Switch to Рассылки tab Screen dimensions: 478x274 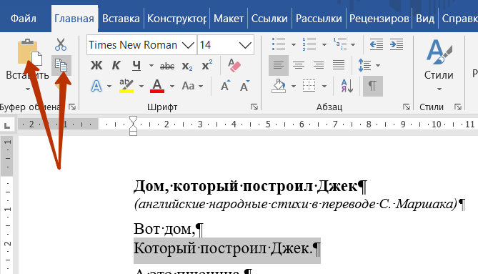tap(319, 19)
